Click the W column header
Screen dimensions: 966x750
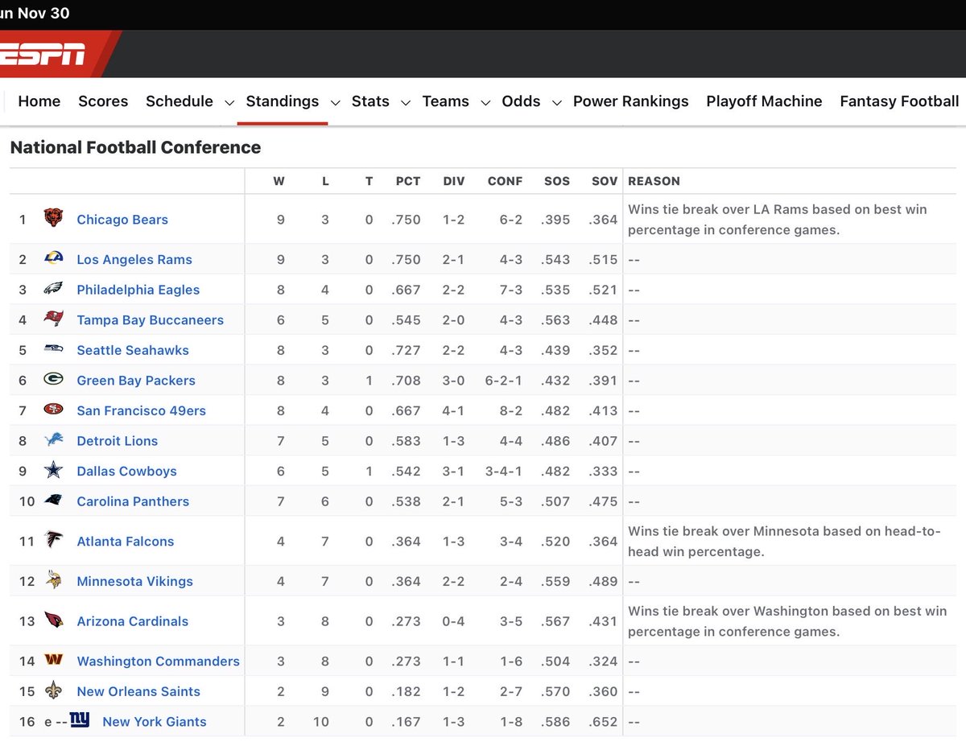click(279, 181)
